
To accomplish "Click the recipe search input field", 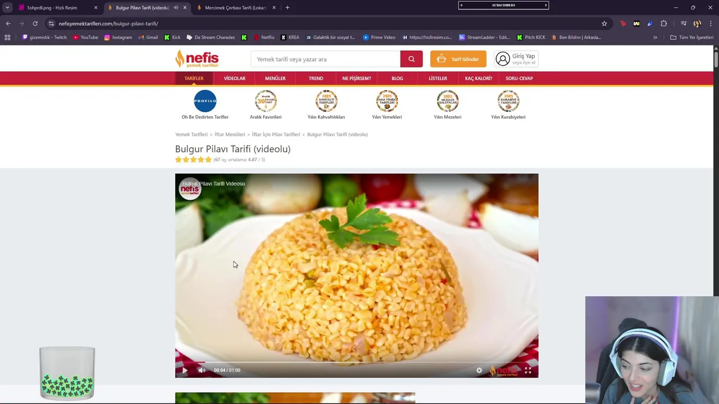I will [x=326, y=59].
